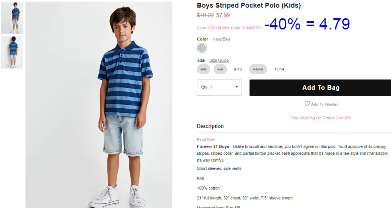Choose size 13/14

tap(279, 69)
